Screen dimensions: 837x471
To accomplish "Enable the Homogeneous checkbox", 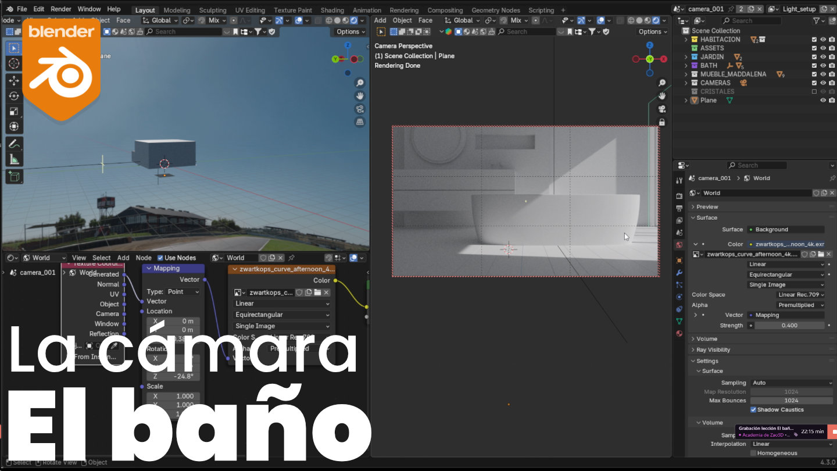I will (753, 454).
